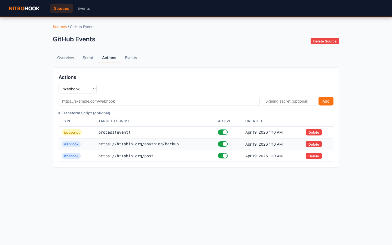
Task: Open the Webhook action type dropdown
Action: 78,89
